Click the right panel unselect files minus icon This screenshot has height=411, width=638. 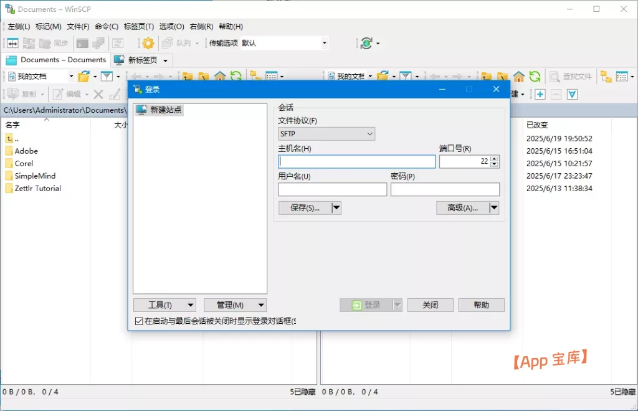pos(556,94)
